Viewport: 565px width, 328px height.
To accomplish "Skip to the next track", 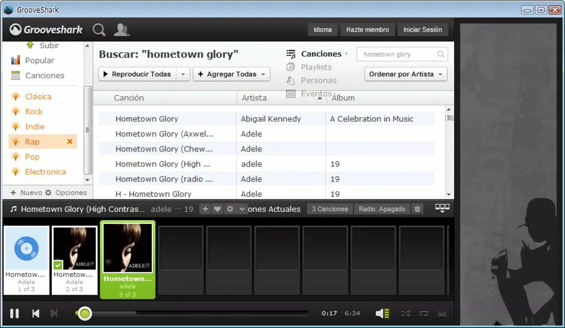I will click(x=54, y=314).
